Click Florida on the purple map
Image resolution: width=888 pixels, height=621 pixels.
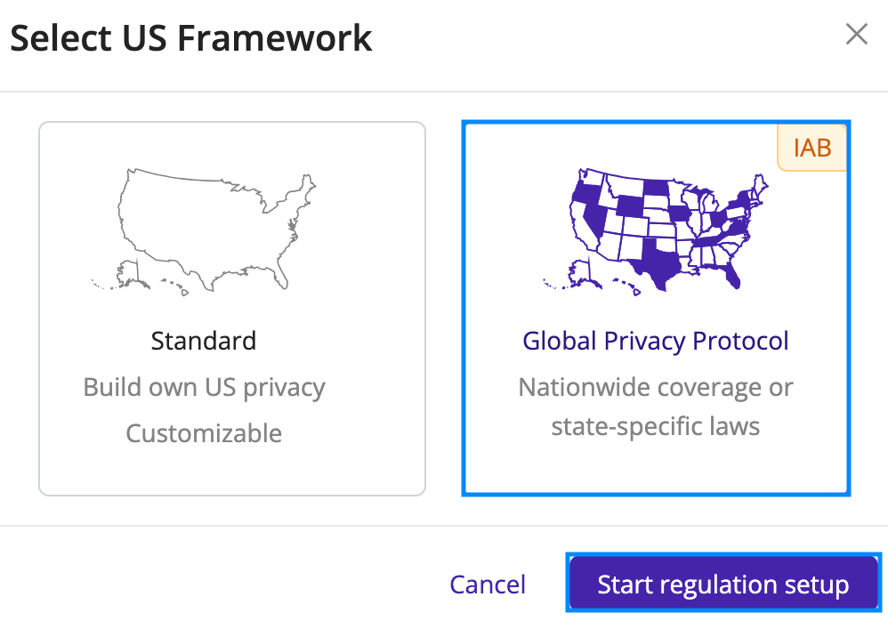(731, 272)
